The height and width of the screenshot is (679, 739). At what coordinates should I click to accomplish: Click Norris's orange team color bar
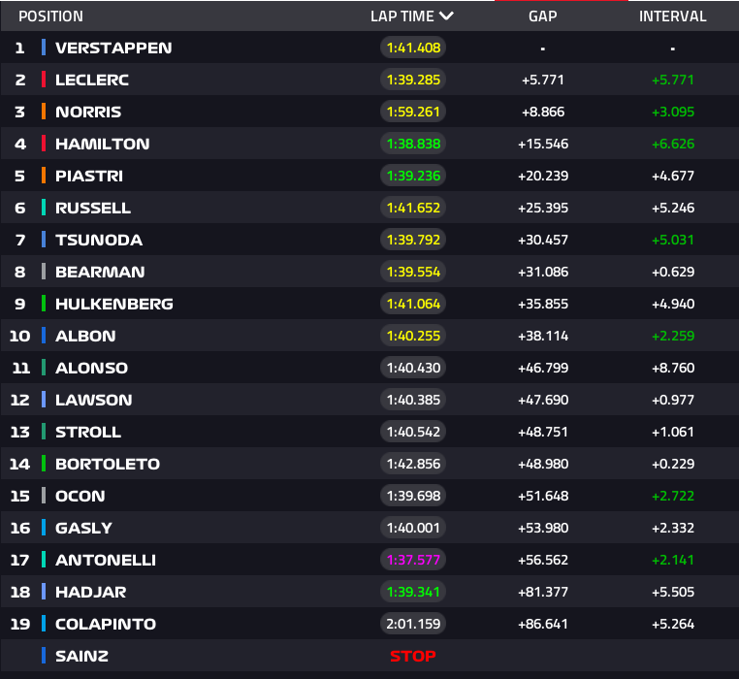[44, 112]
